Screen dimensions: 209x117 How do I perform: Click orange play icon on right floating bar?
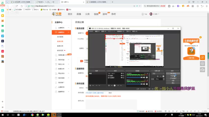(202, 57)
